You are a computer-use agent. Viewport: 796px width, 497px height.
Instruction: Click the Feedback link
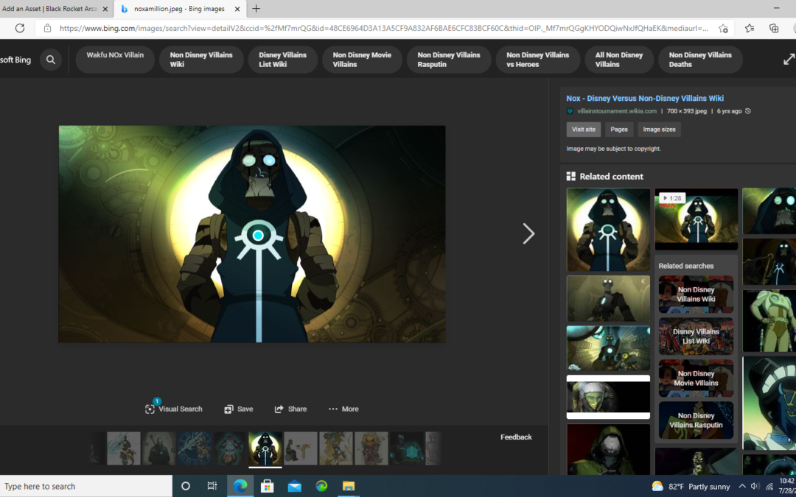tap(516, 437)
